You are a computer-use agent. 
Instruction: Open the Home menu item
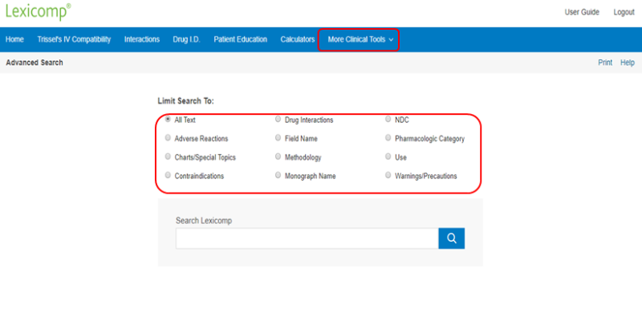[x=14, y=39]
